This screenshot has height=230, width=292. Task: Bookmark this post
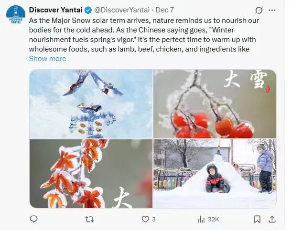coord(257,219)
